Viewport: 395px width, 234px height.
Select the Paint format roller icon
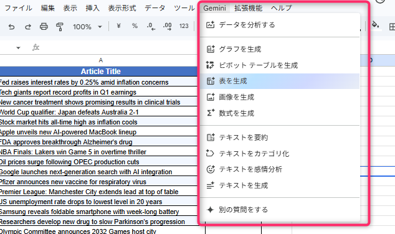coord(60,26)
